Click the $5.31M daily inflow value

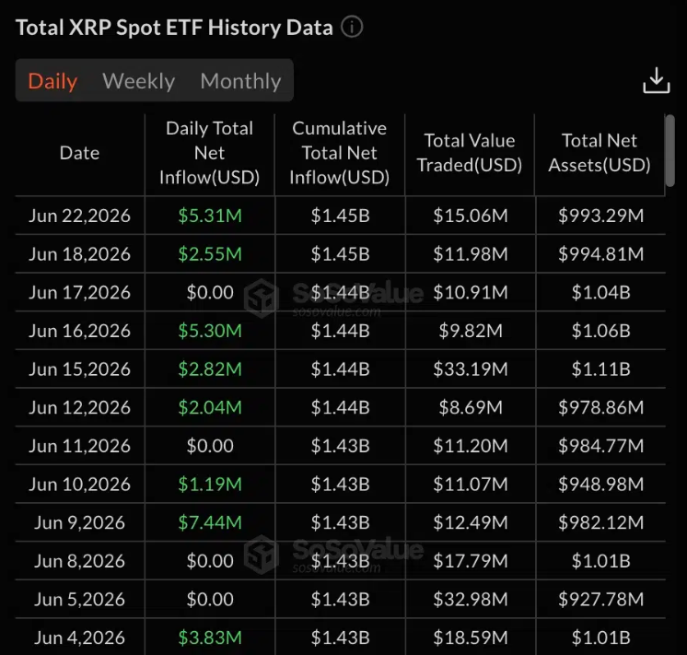[x=210, y=216]
